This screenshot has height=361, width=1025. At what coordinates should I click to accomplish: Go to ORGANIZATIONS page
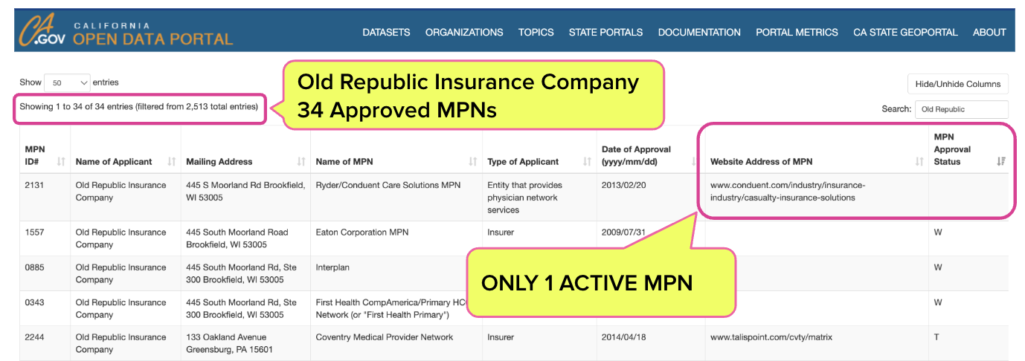tap(464, 32)
